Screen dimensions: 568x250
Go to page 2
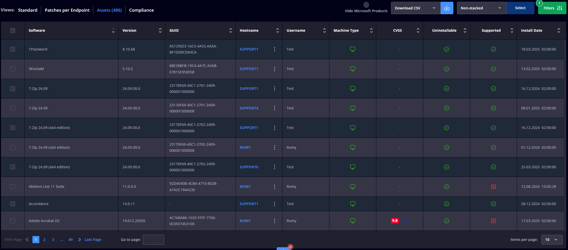[44, 240]
